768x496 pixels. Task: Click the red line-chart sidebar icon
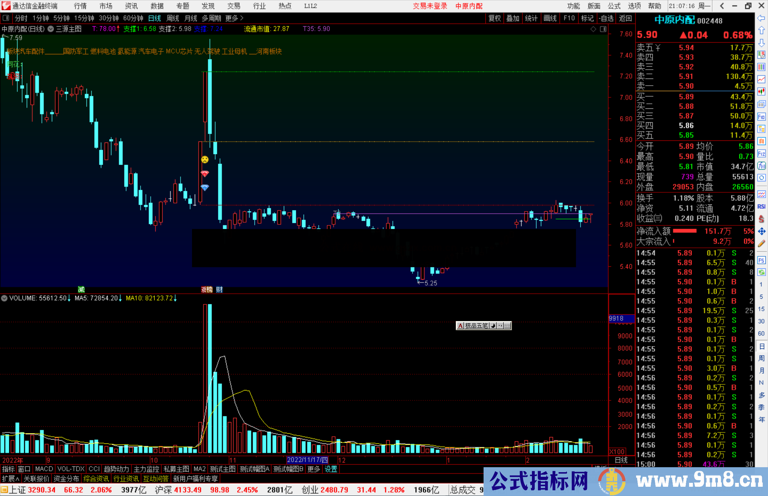click(x=761, y=79)
